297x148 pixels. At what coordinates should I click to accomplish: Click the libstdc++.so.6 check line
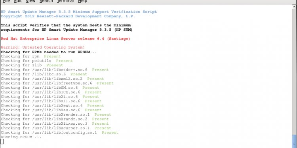click(55, 69)
